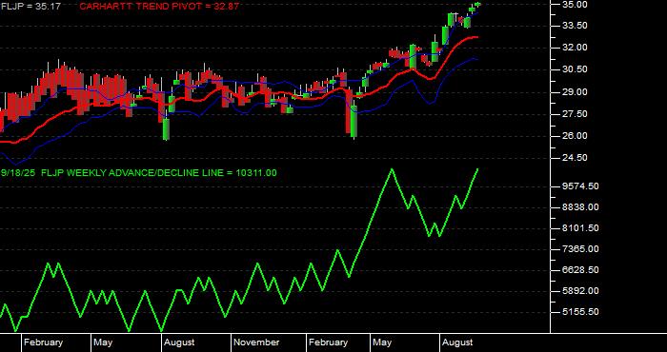667x352 pixels.
Task: Click the 9574.50 advance/decline axis value
Action: [580, 186]
